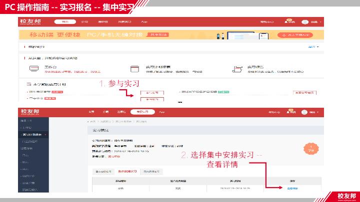Select the highlighted 首页 tab in the upper navigation
This screenshot has height=202, width=360.
pyautogui.click(x=64, y=22)
